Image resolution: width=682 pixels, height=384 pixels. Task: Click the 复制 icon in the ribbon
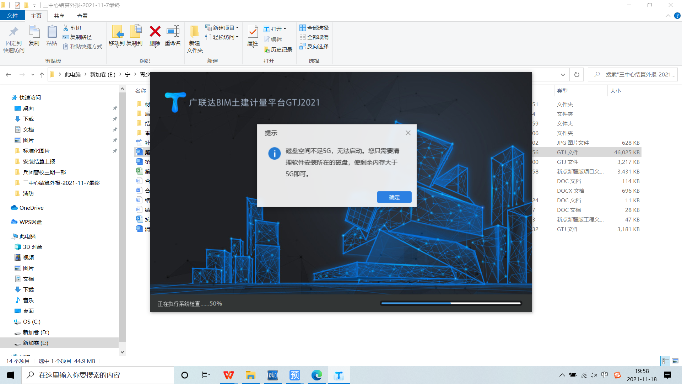(34, 32)
